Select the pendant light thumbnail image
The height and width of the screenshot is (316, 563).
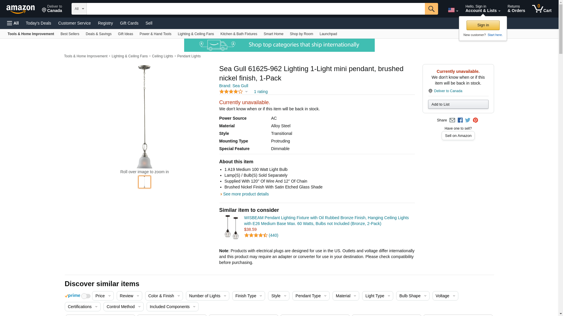click(145, 182)
